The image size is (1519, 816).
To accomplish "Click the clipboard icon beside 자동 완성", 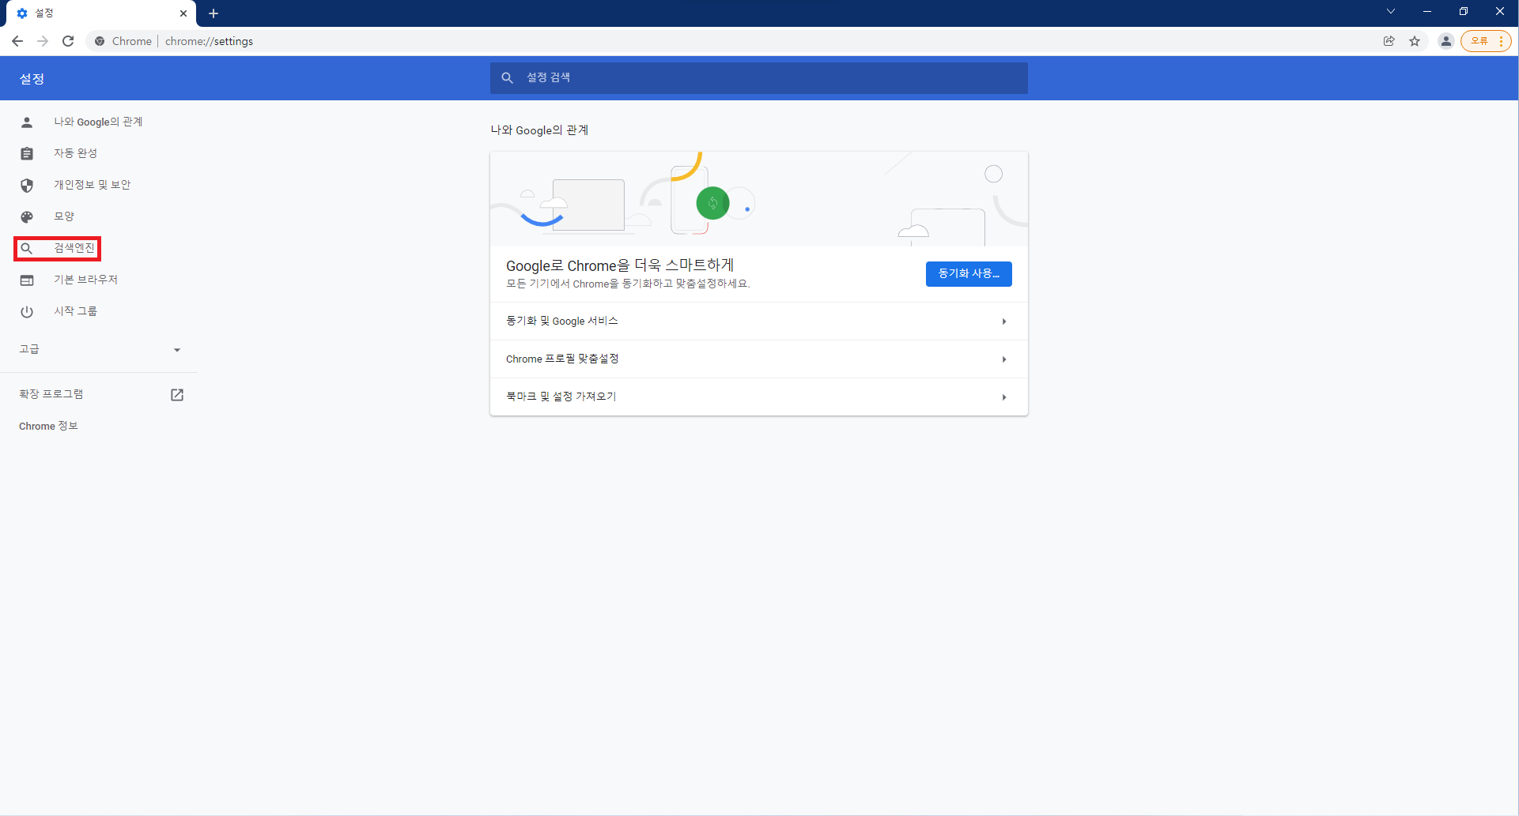I will tap(27, 154).
